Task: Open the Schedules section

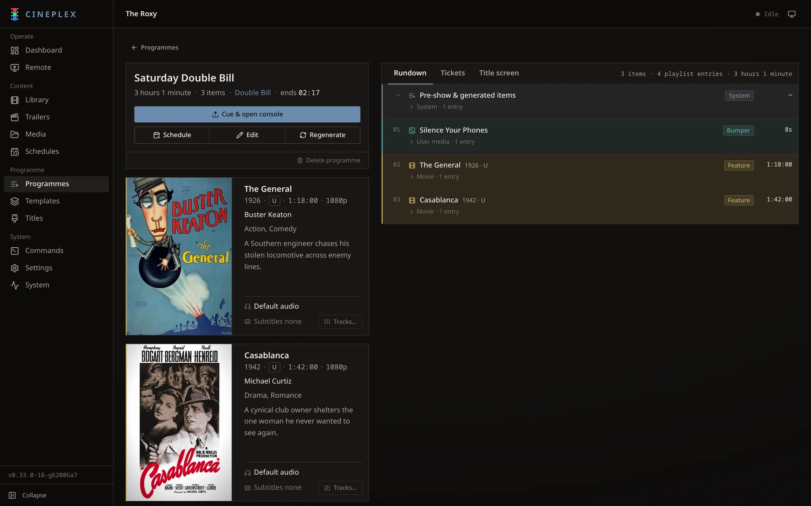Action: coord(56,151)
